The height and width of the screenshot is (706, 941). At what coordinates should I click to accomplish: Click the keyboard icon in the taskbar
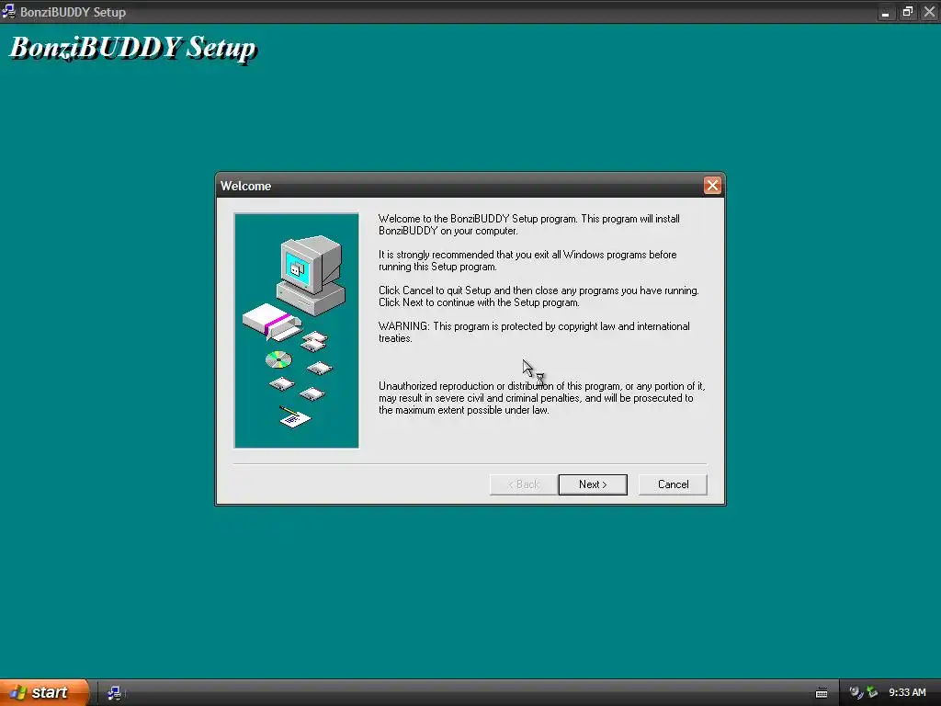click(822, 693)
